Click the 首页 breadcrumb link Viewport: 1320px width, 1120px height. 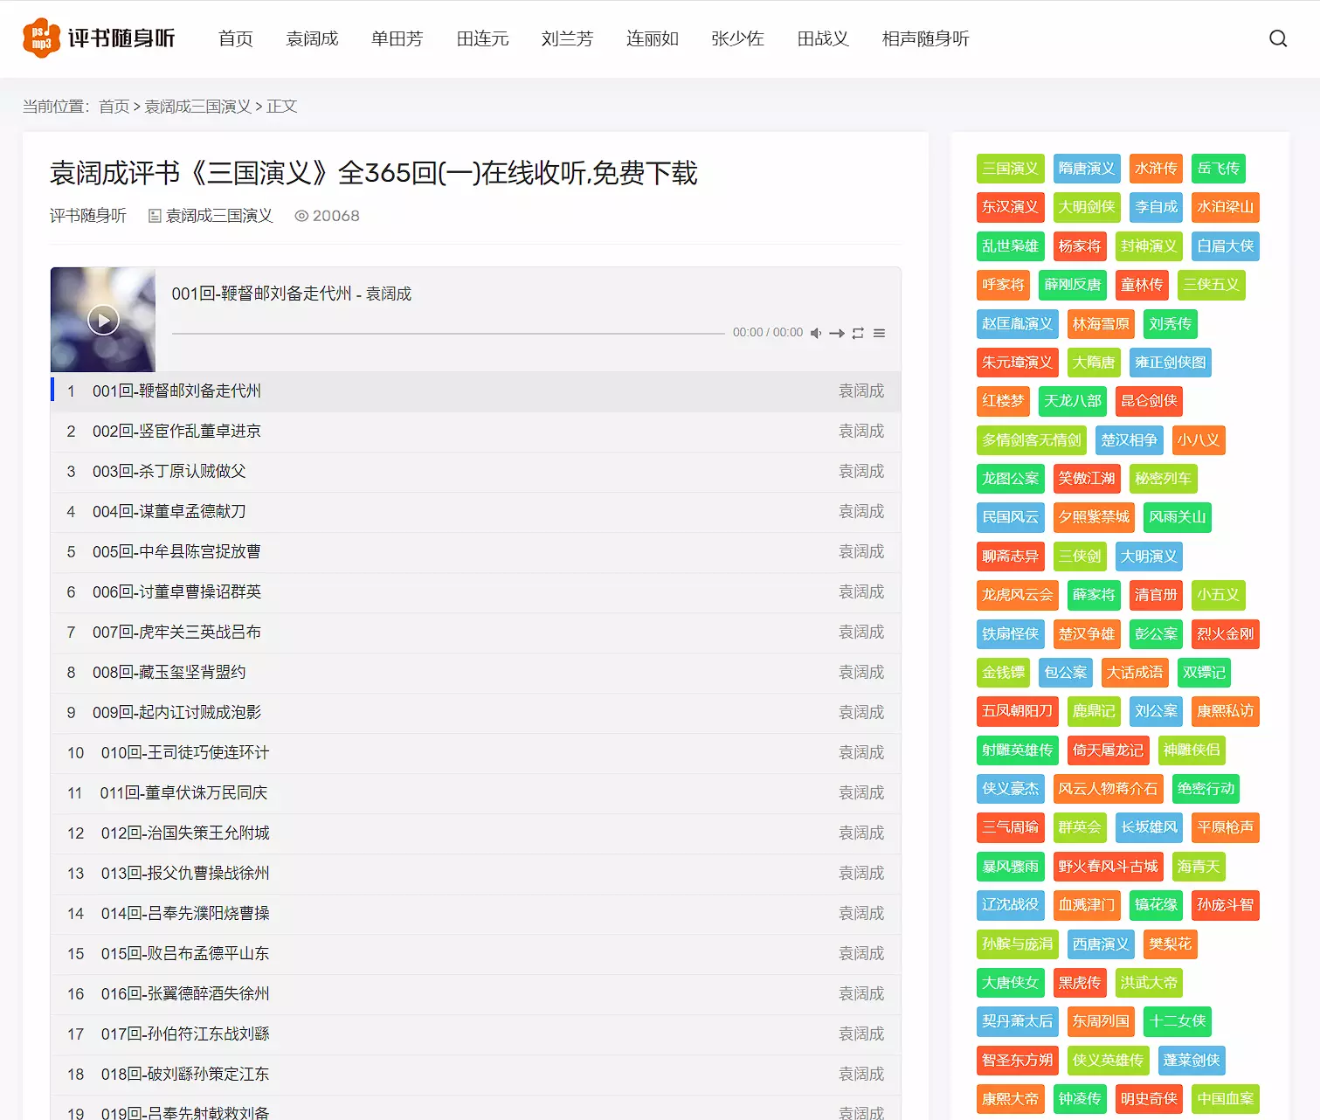pos(114,107)
